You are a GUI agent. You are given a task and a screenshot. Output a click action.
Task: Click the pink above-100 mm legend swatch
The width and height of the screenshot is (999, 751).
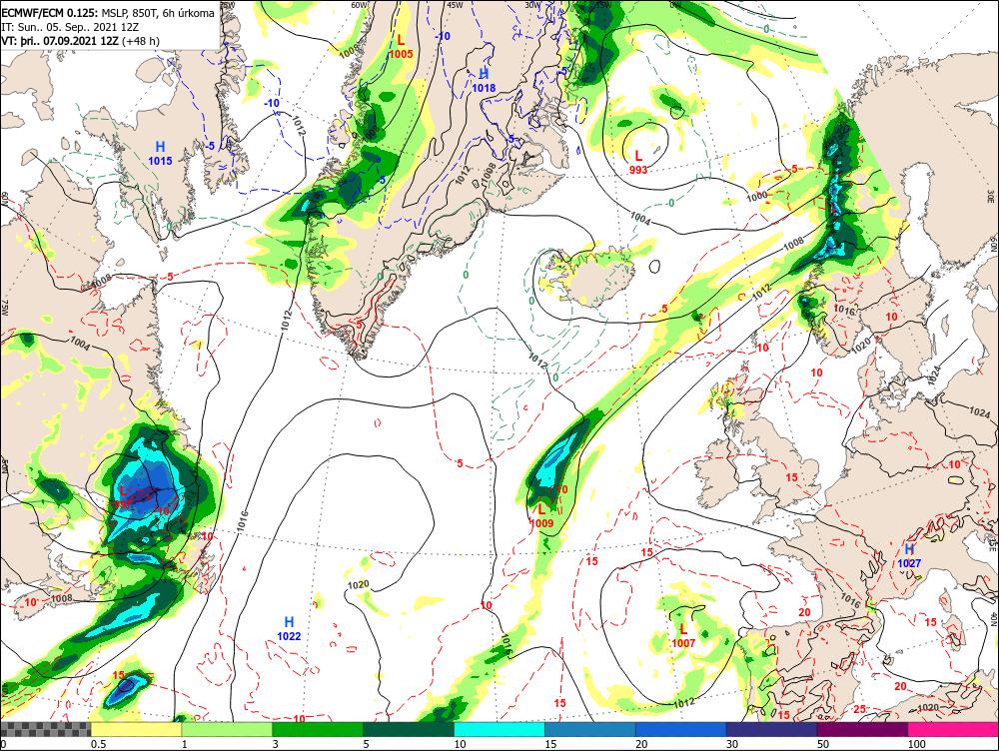[953, 729]
